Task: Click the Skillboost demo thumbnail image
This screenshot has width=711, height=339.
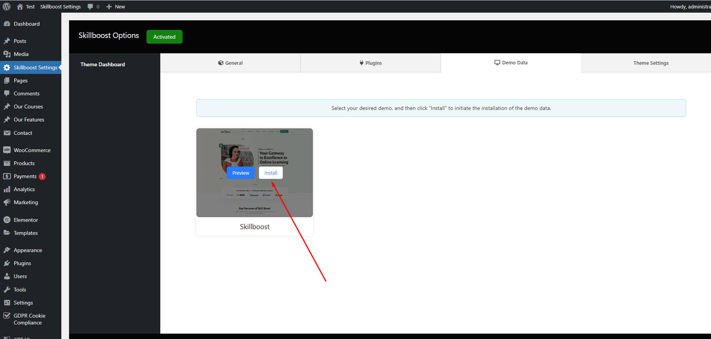Action: 255,173
